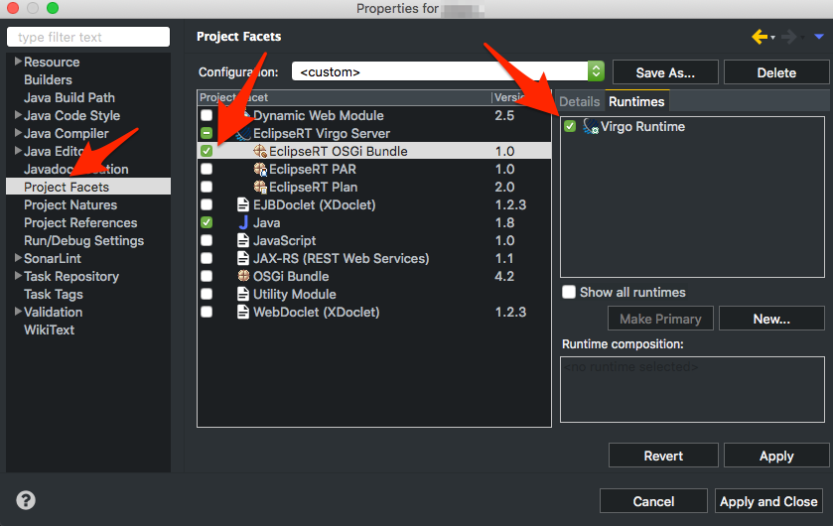Open the back history dropdown arrow
833x526 pixels.
(x=773, y=37)
